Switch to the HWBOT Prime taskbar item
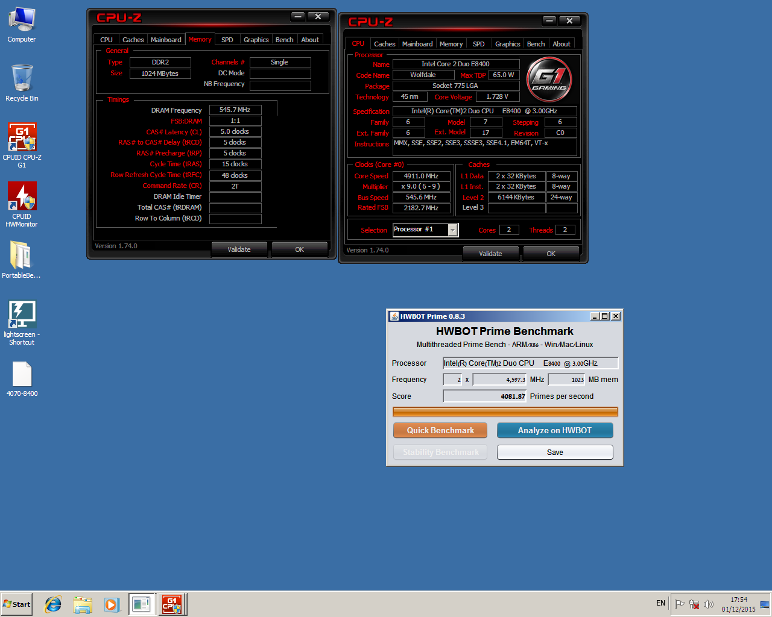The height and width of the screenshot is (617, 772). pyautogui.click(x=142, y=604)
